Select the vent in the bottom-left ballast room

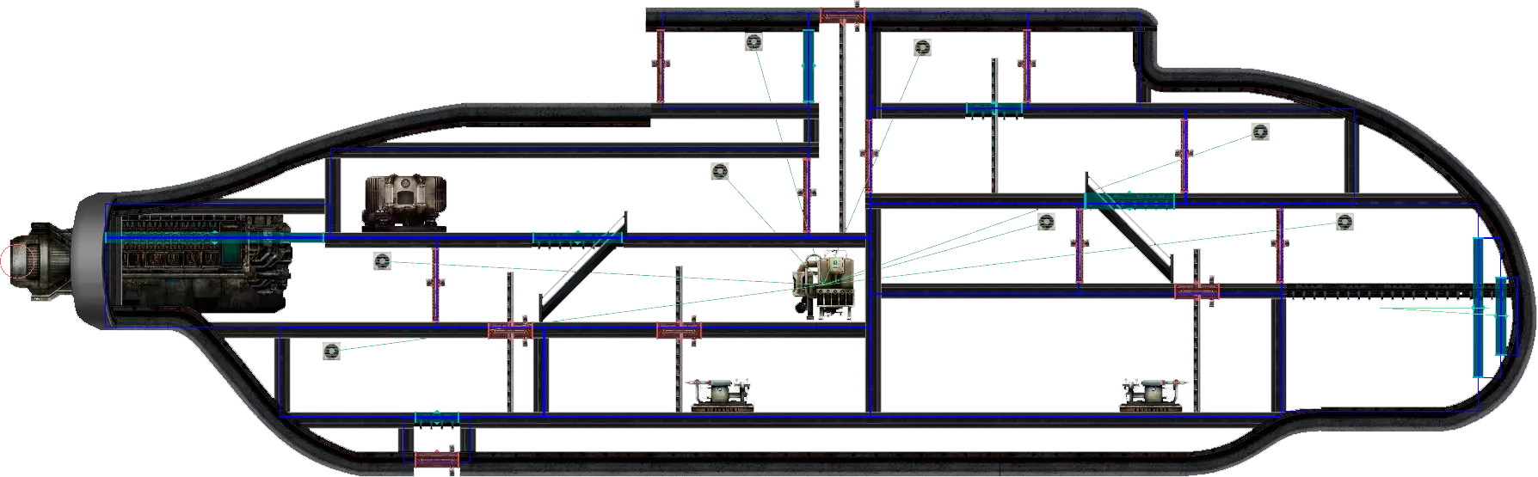click(x=332, y=351)
